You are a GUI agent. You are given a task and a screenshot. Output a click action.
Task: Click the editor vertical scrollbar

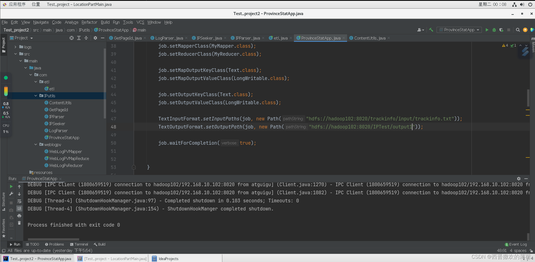click(528, 98)
